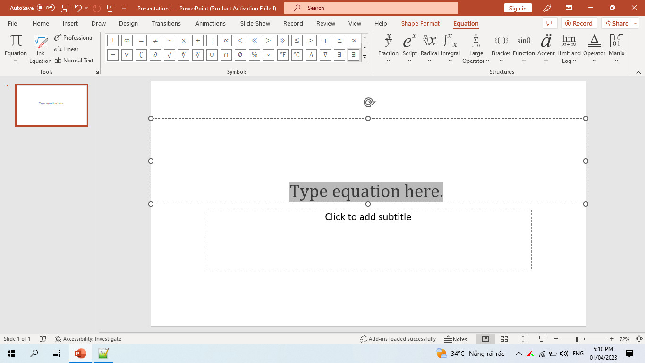The width and height of the screenshot is (645, 363).
Task: Switch to Transitions tab
Action: click(x=166, y=23)
